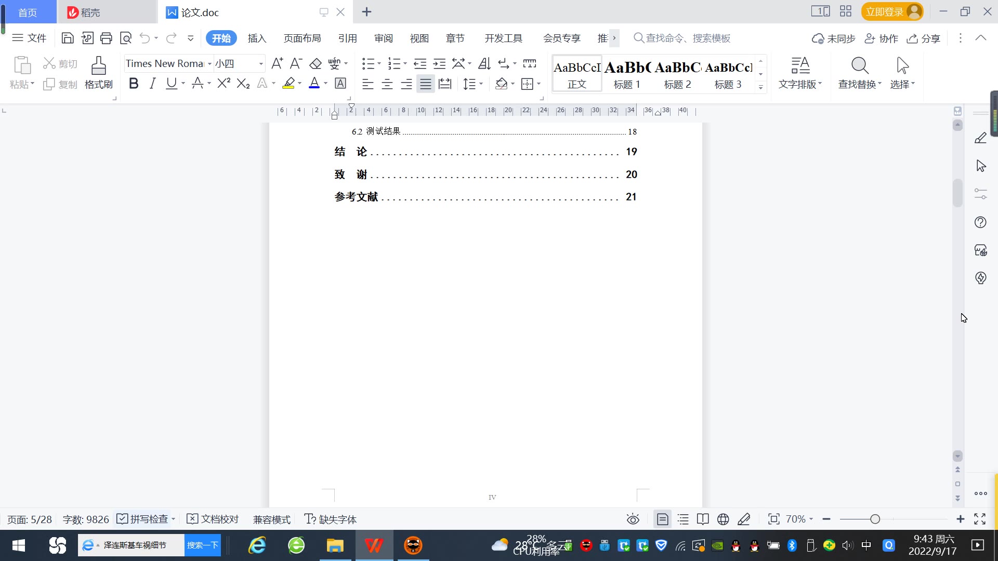Open zoom percentage 70% dropdown

[811, 519]
